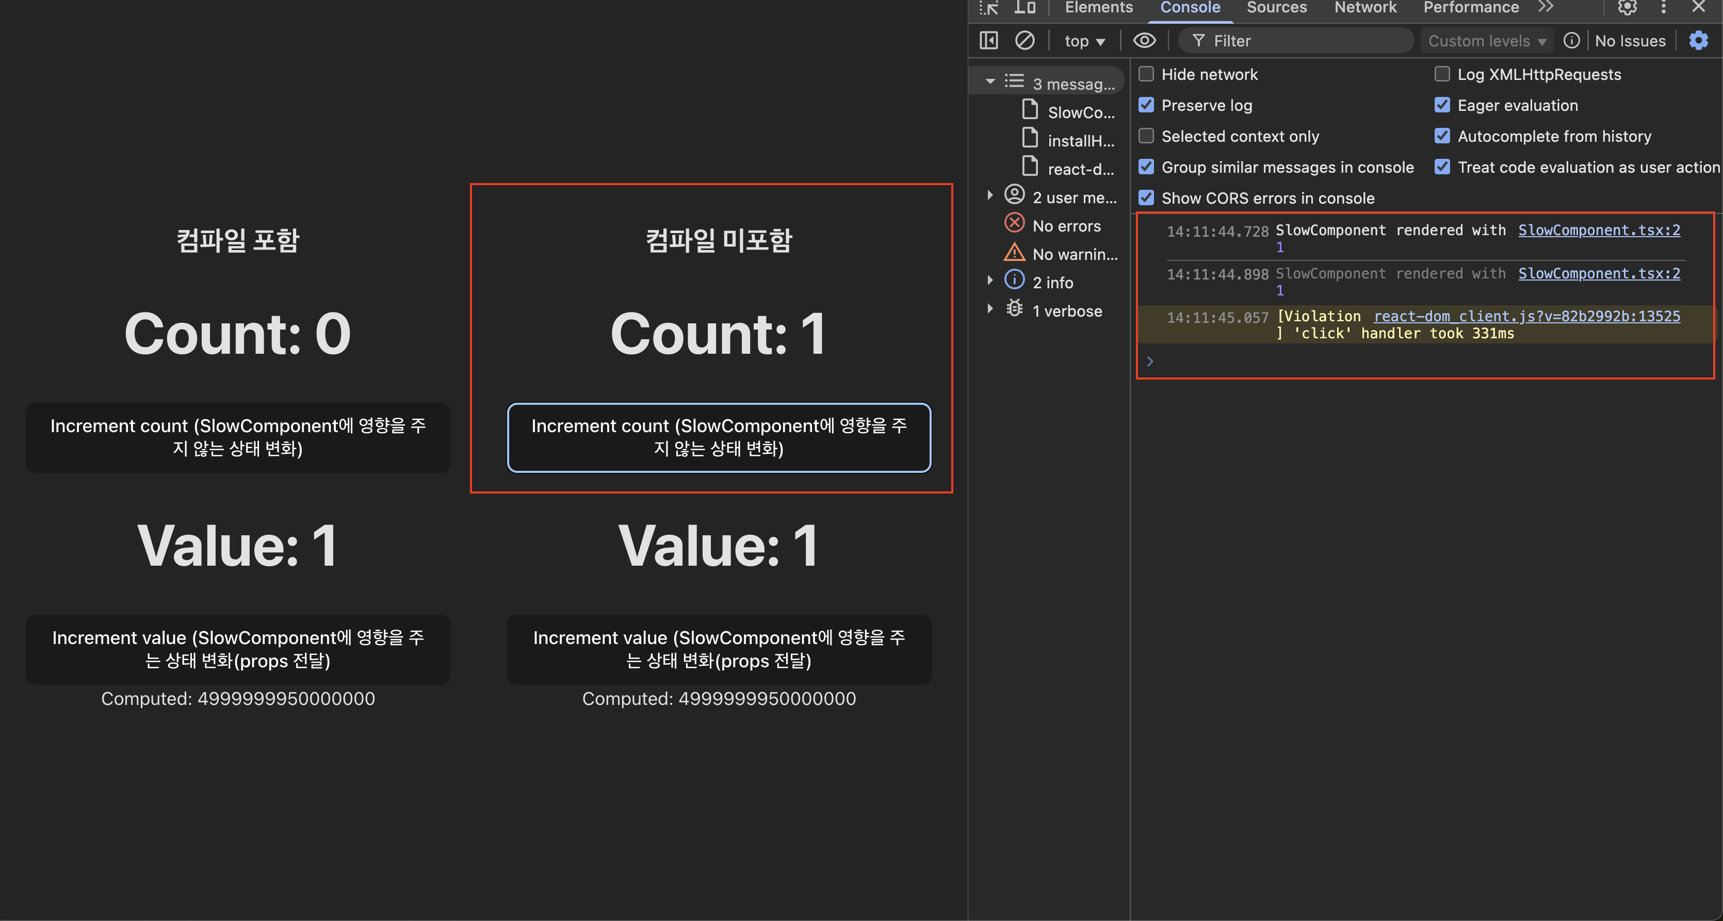Click into the console Filter field
The image size is (1723, 921).
pyautogui.click(x=1304, y=41)
